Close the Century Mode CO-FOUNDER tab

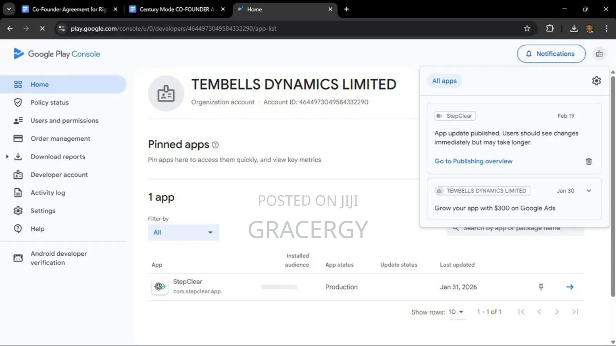coord(223,9)
